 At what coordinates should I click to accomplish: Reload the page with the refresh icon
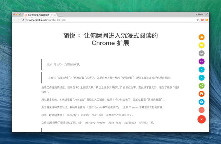tap(22, 20)
